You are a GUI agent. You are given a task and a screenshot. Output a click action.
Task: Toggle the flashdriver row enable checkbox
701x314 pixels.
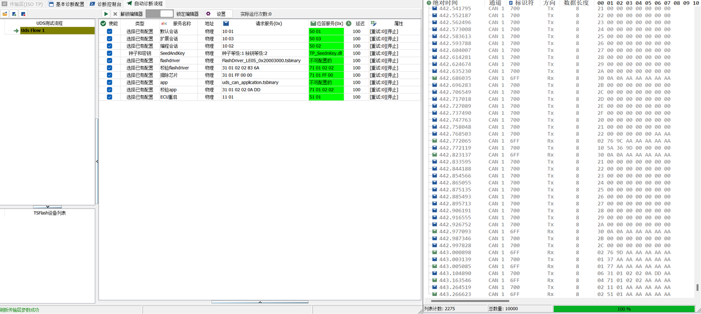[110, 61]
